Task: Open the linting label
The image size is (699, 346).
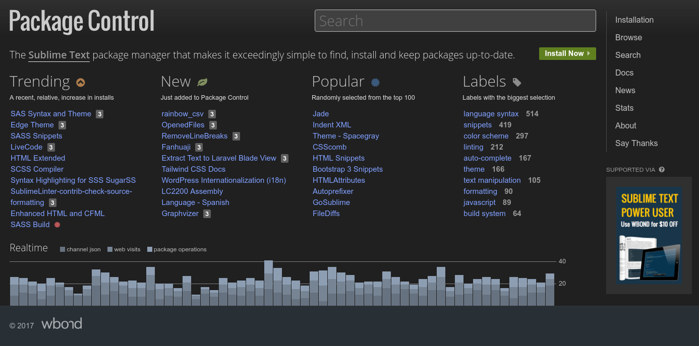Action: [474, 147]
